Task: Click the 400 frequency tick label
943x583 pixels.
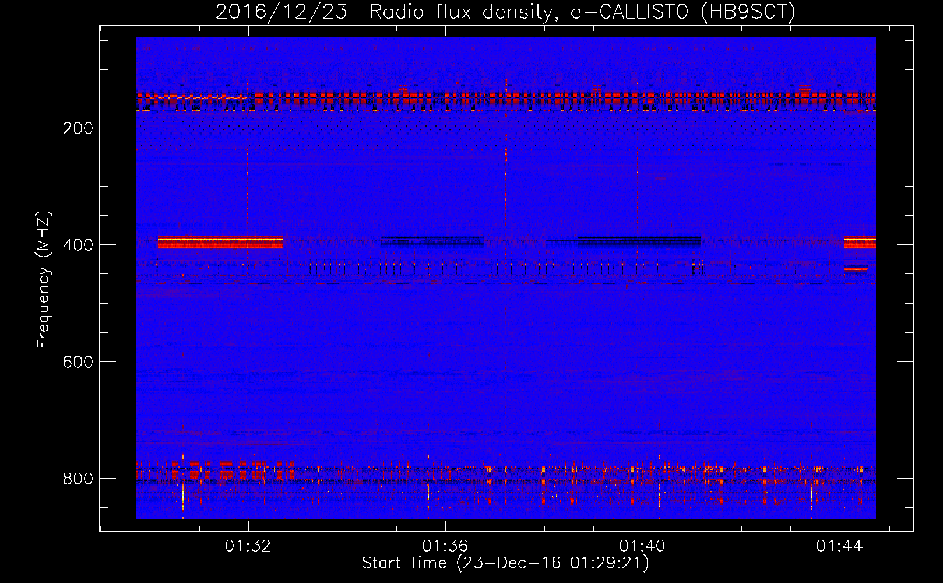Action: click(x=78, y=245)
